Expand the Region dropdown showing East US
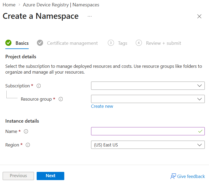Image resolution: width=209 pixels, height=183 pixels. [148, 145]
